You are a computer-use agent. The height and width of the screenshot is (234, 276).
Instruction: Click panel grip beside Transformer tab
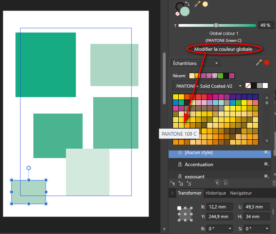[172, 193]
